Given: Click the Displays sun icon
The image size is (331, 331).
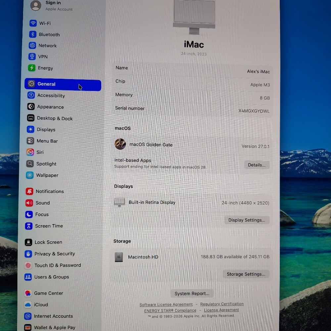Looking at the screenshot, I should pos(30,129).
